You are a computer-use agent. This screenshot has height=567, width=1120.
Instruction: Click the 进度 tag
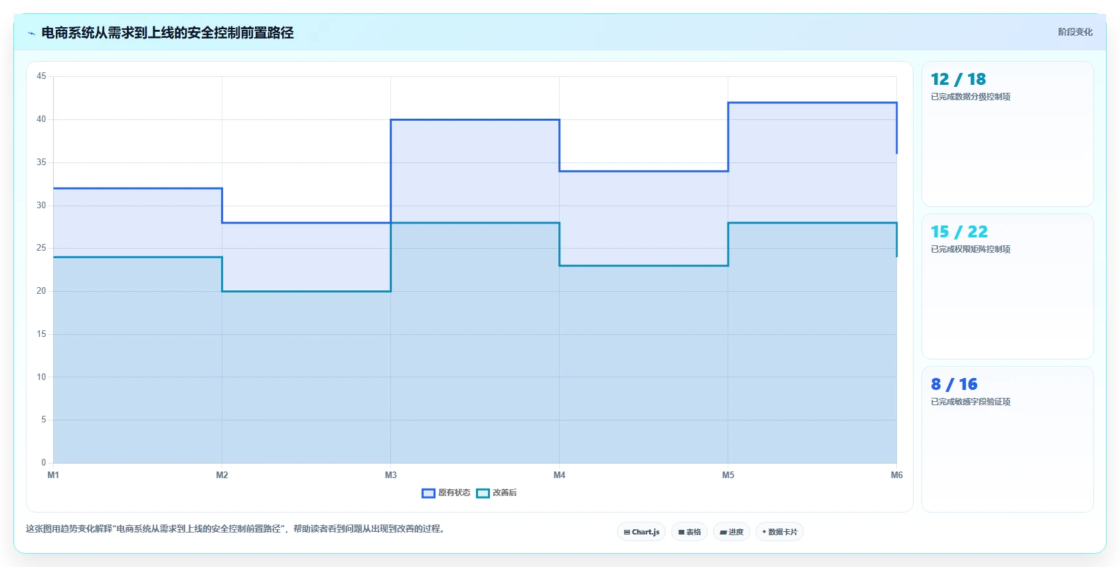[x=732, y=532]
